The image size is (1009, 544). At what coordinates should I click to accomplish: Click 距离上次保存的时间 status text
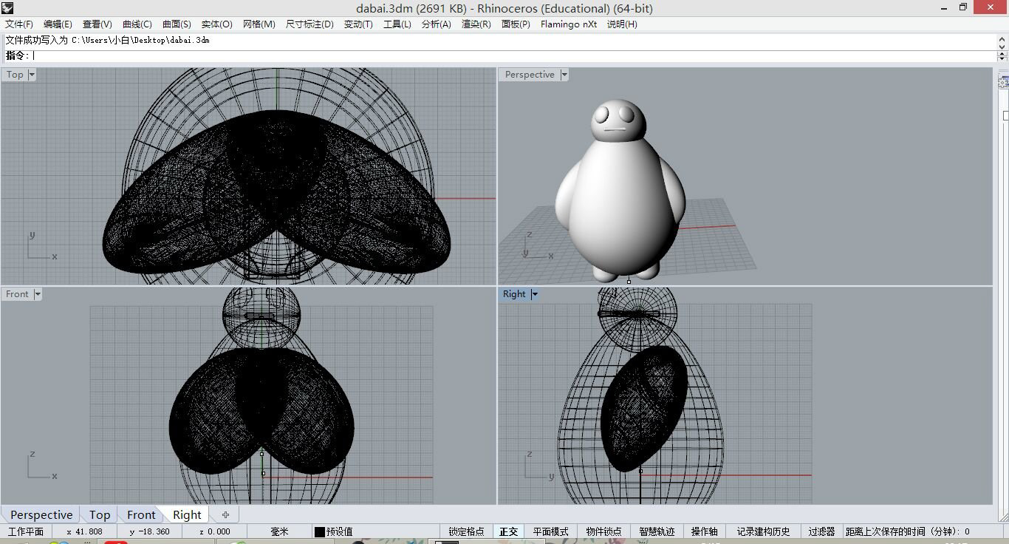pos(908,531)
